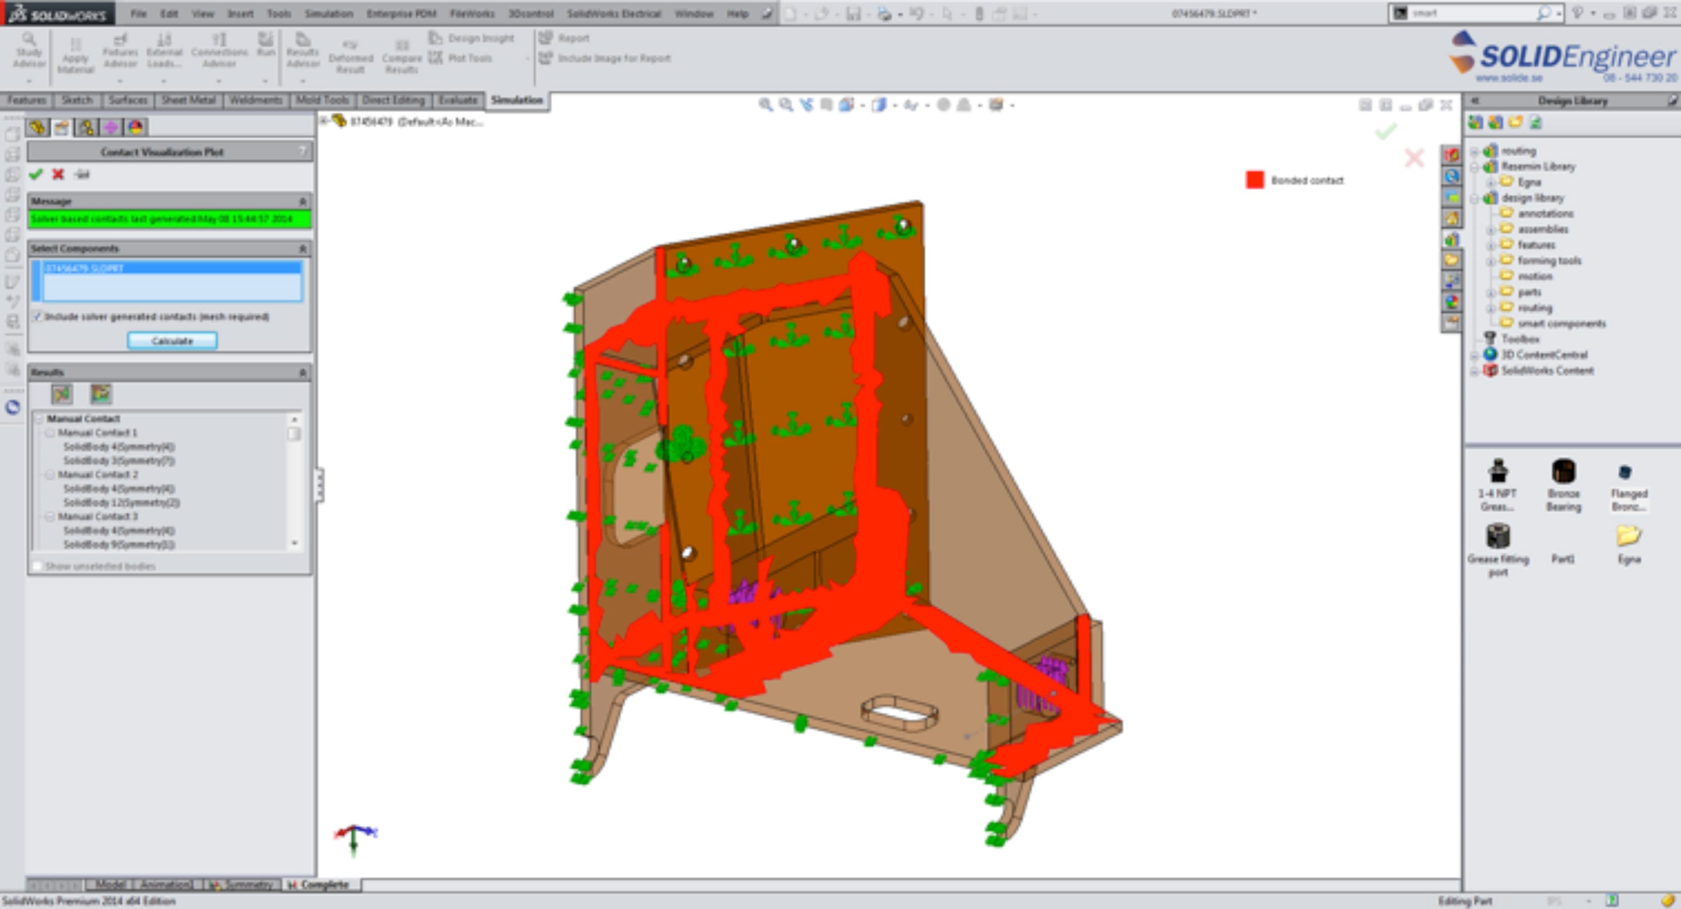
Task: Open the DisplayManager colorful sphere tab
Action: coord(136,127)
